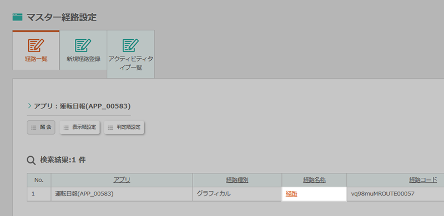This screenshot has height=216, width=444.
Task: Click the 表示順設定 button
Action: (80, 127)
